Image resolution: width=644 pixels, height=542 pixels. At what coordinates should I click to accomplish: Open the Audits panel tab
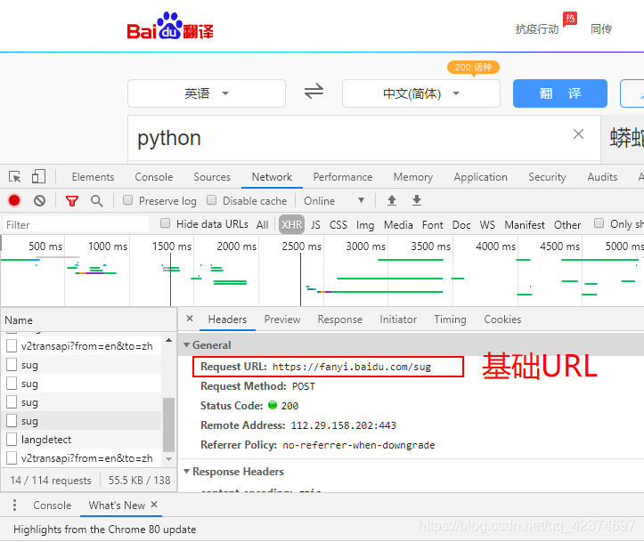[602, 177]
